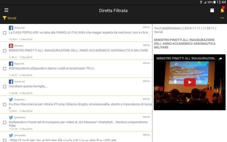The height and width of the screenshot is (142, 227).
Task: Open the three-dot overflow menu
Action: point(222,18)
